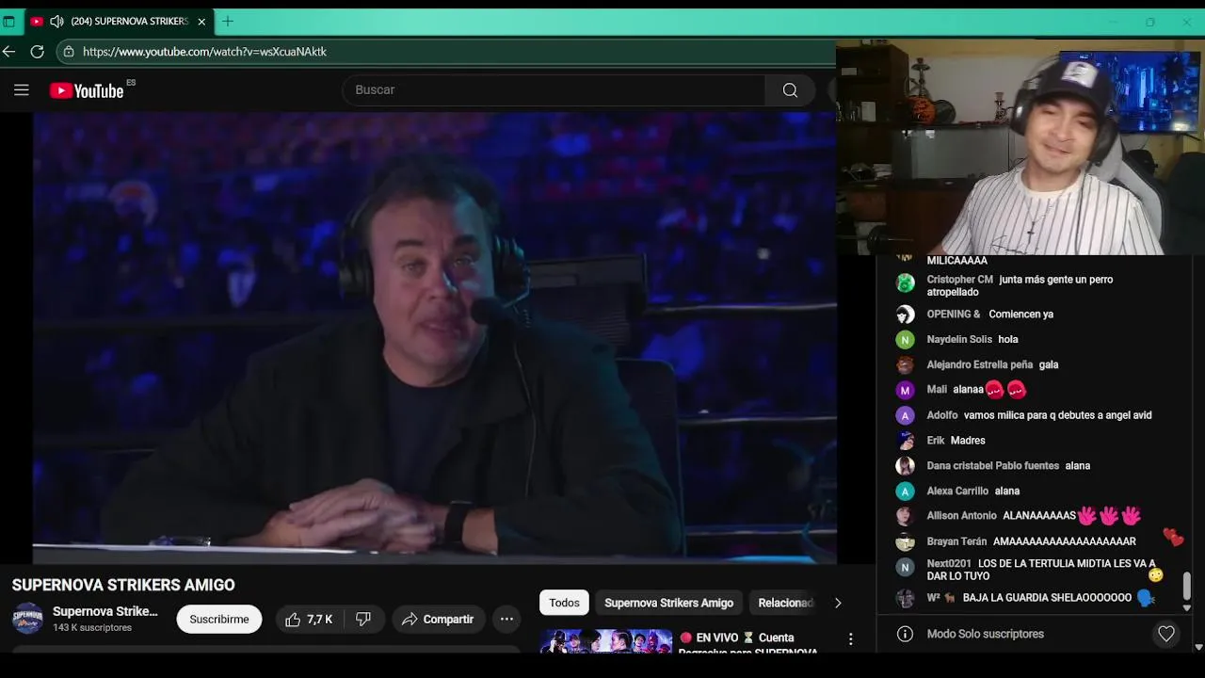Open the EN VIVO Cuenta Regresiva video title
This screenshot has height=678, width=1205.
tap(747, 644)
